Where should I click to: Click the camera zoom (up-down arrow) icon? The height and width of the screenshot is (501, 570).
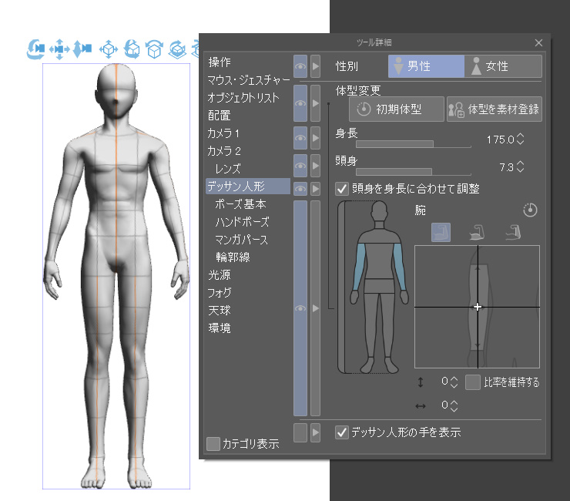coord(82,49)
